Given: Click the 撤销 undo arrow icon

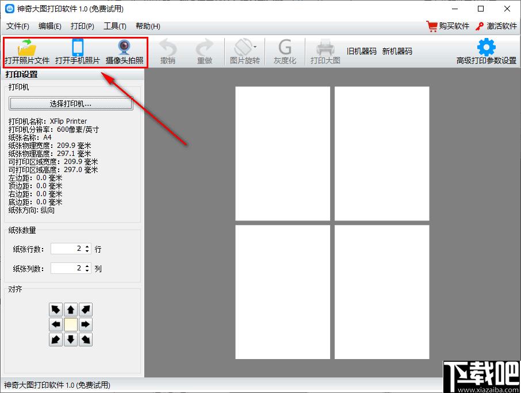Looking at the screenshot, I should pos(168,47).
